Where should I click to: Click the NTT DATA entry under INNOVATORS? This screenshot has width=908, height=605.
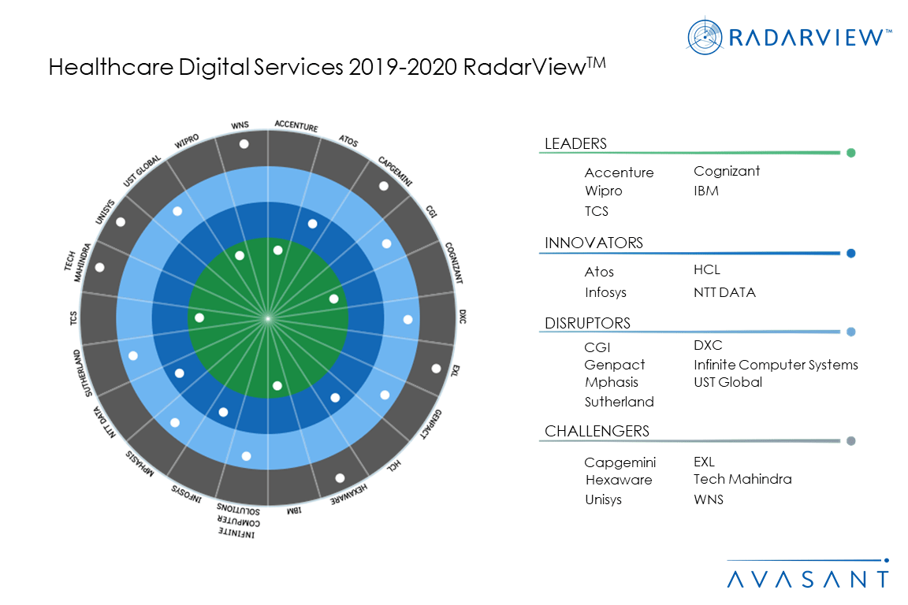click(x=724, y=292)
